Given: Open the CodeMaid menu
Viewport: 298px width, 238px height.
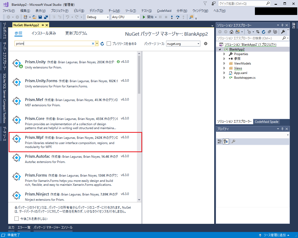Looking at the screenshot, I should (x=164, y=11).
